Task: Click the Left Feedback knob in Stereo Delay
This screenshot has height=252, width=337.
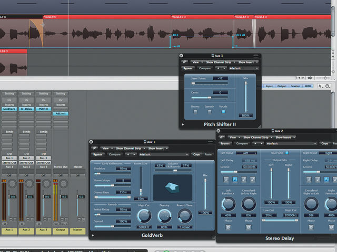Action: point(228,204)
